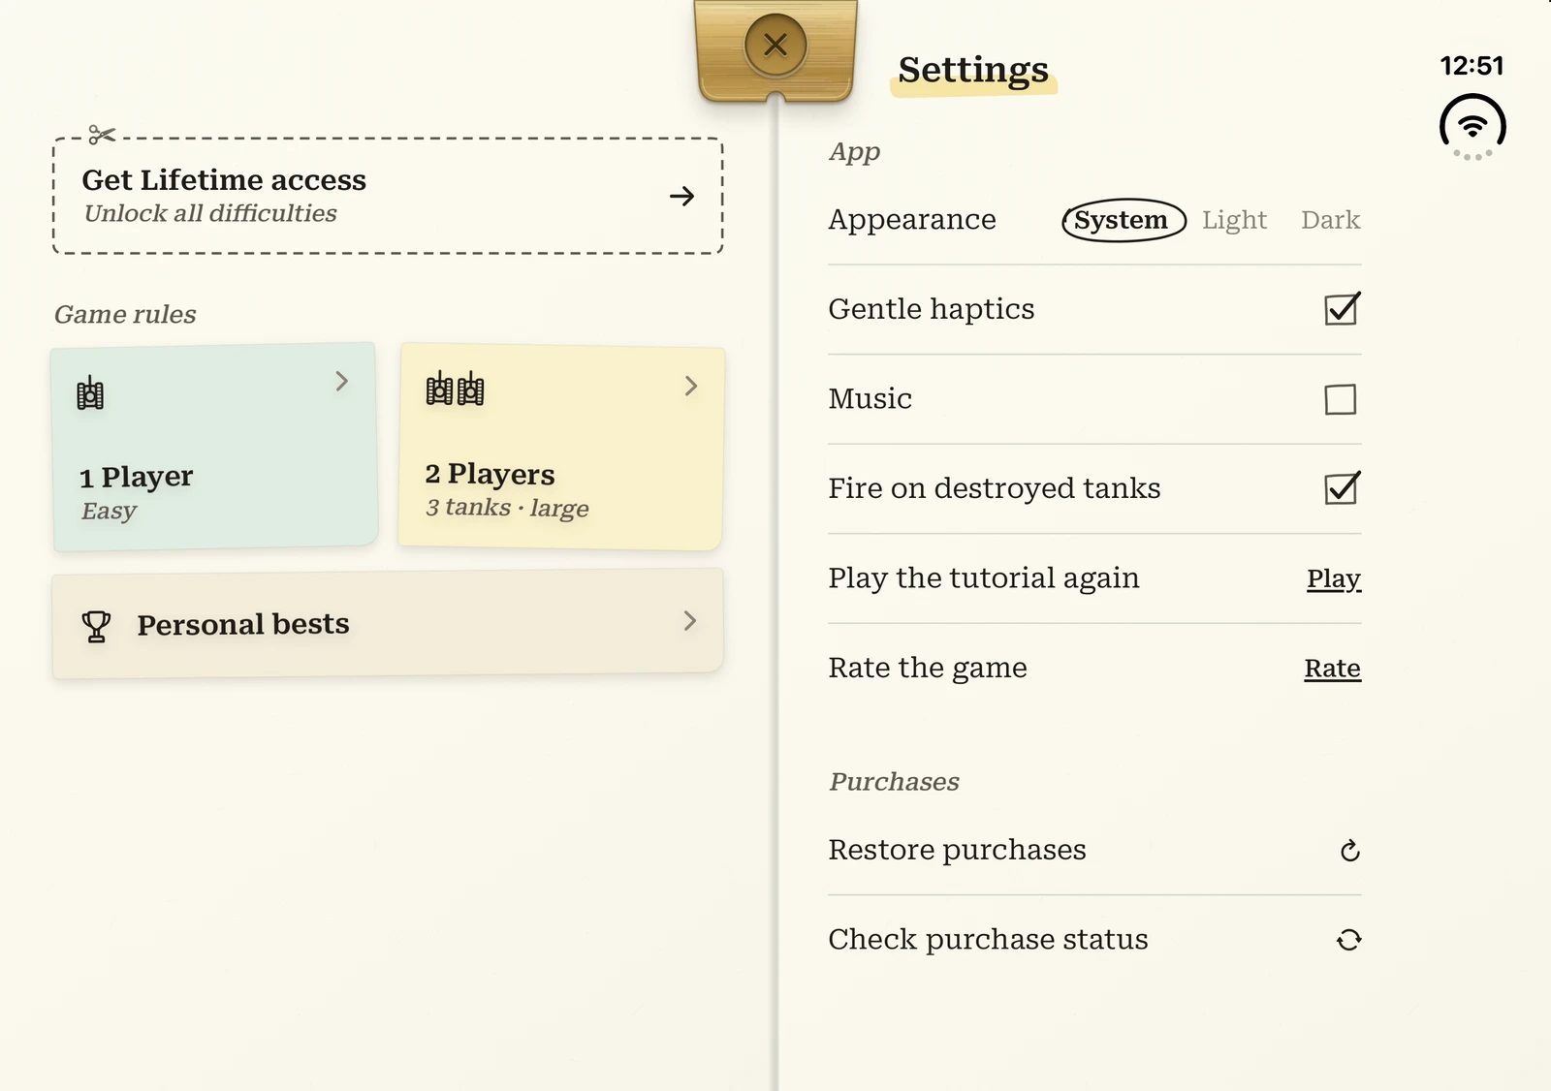1551x1091 pixels.
Task: Click the double tank icon on 2 Players card
Action: (455, 389)
